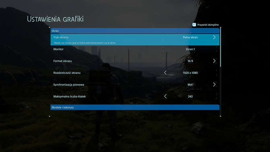The height and width of the screenshot is (152, 270).
Task: Click the Ekran section header
Action: tap(135, 31)
